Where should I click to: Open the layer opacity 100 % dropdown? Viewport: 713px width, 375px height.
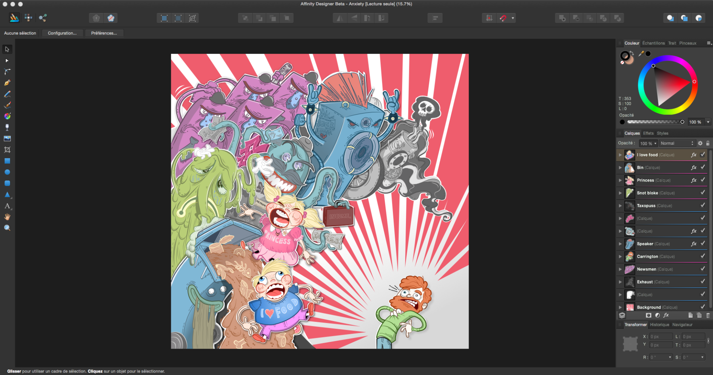648,143
